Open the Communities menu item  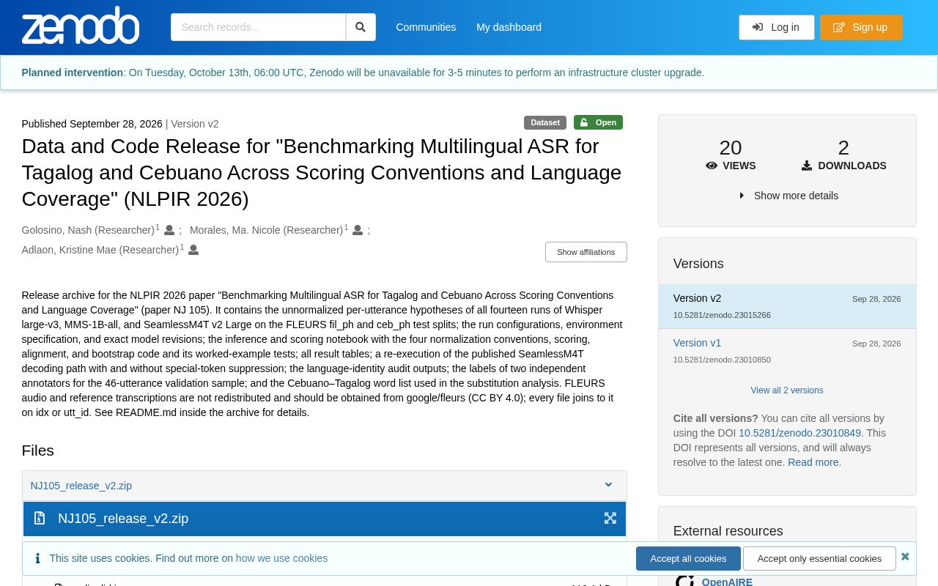(x=426, y=27)
